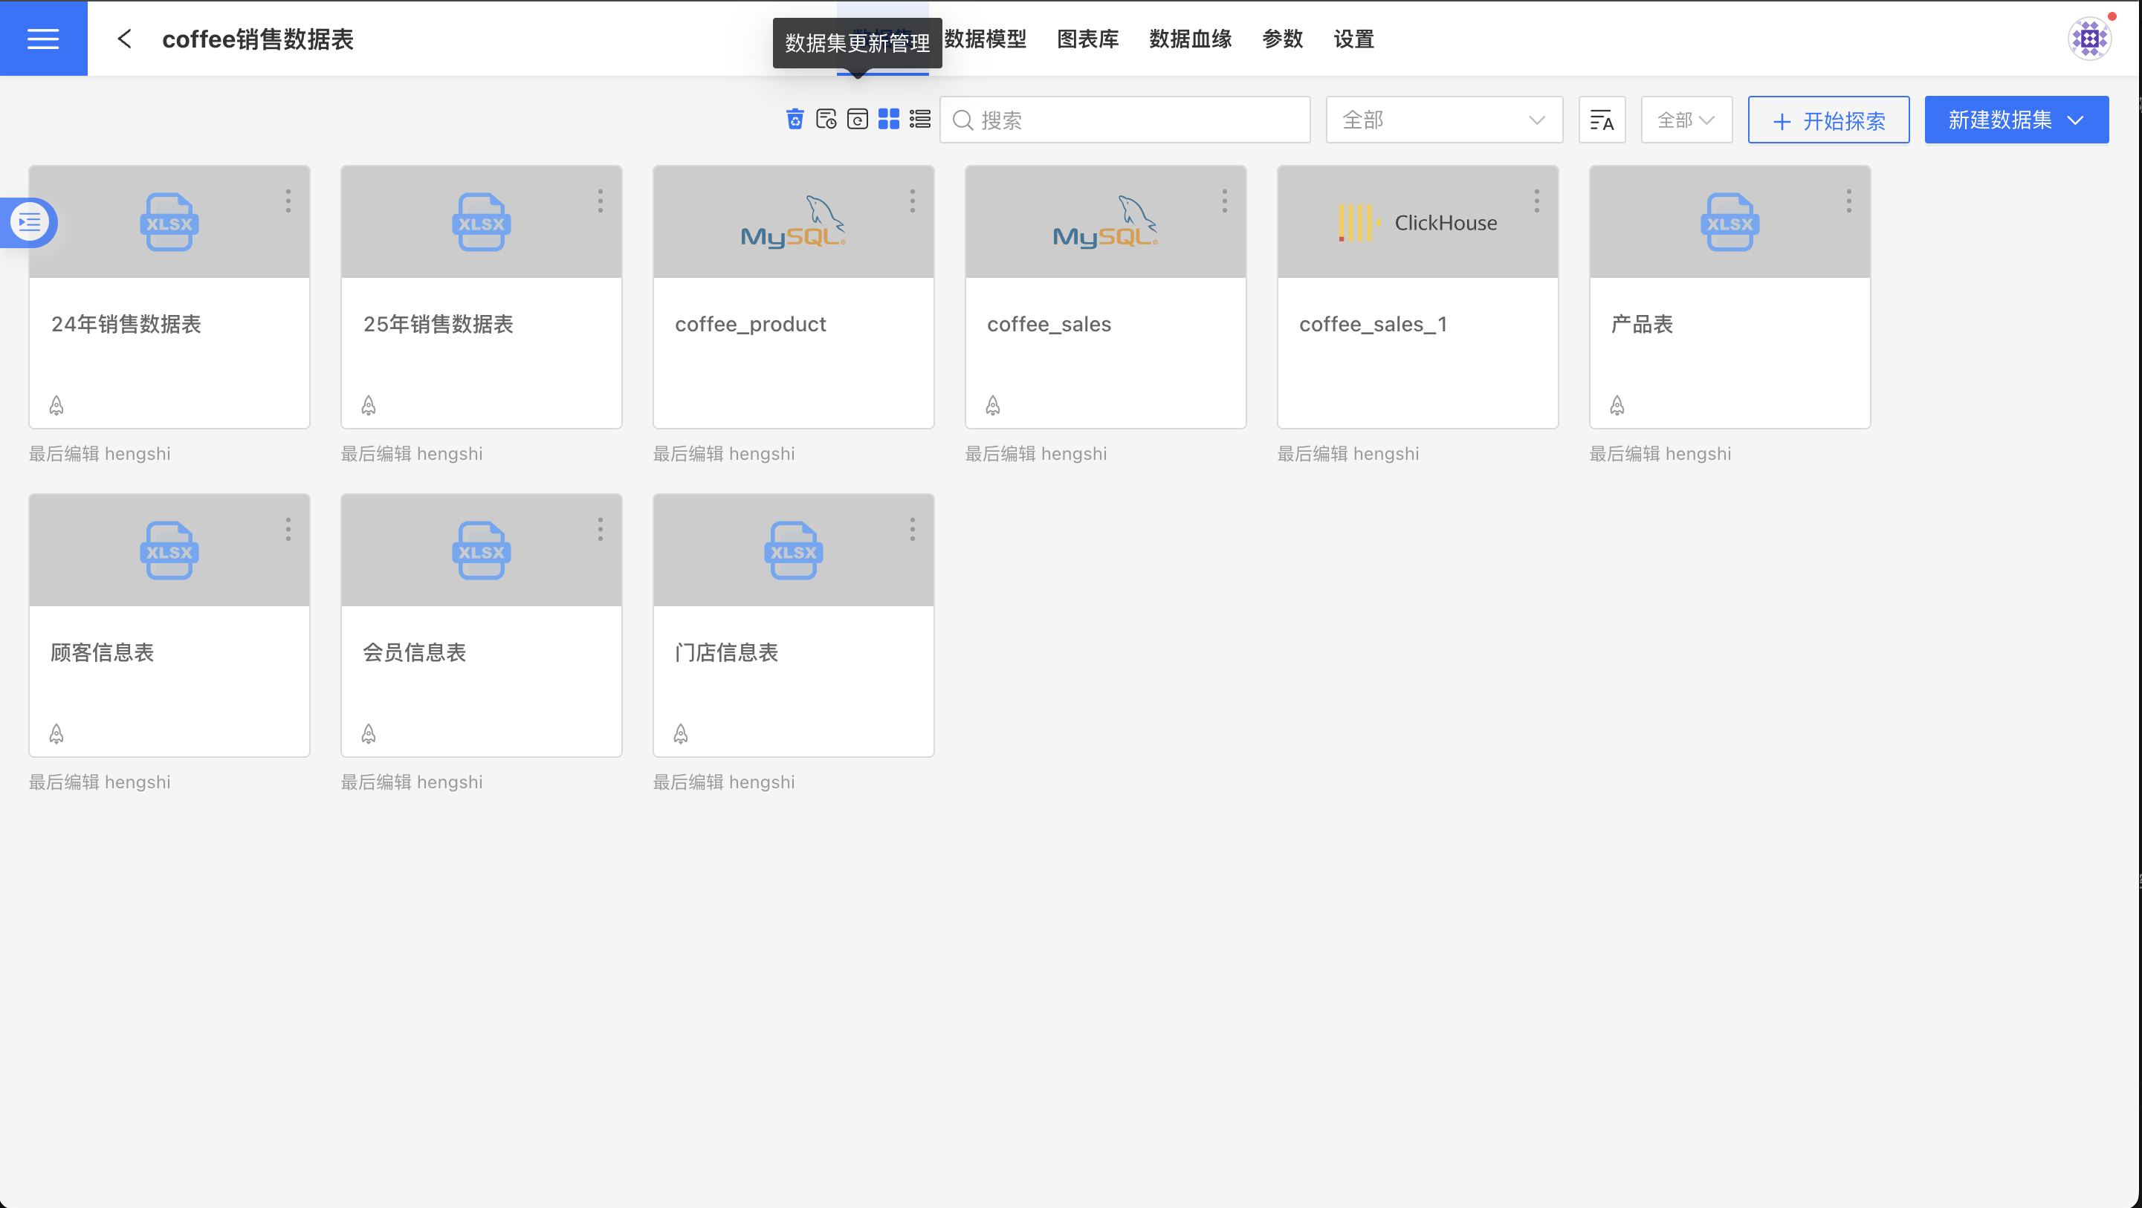The image size is (2142, 1208).
Task: Open the floating outline panel button
Action: [29, 222]
